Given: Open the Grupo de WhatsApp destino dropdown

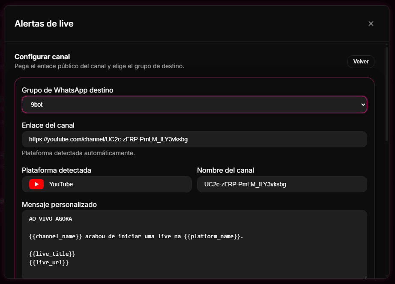Looking at the screenshot, I should 194,105.
